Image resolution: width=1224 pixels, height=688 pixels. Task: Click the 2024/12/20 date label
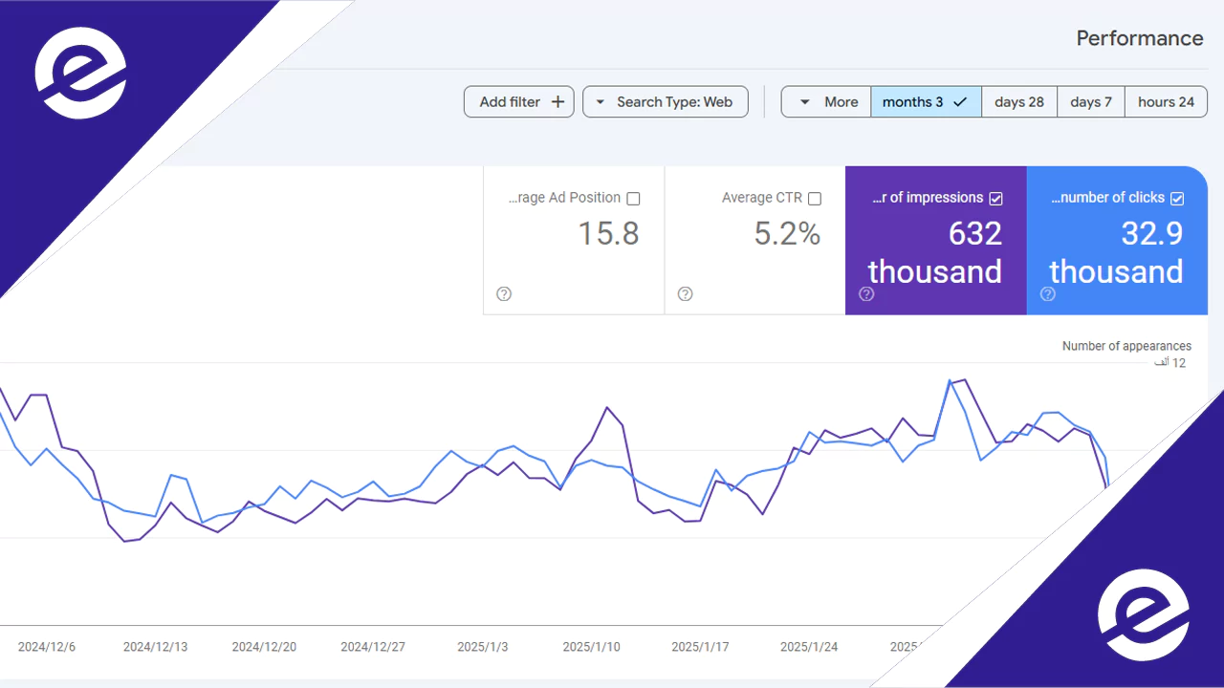(x=264, y=647)
